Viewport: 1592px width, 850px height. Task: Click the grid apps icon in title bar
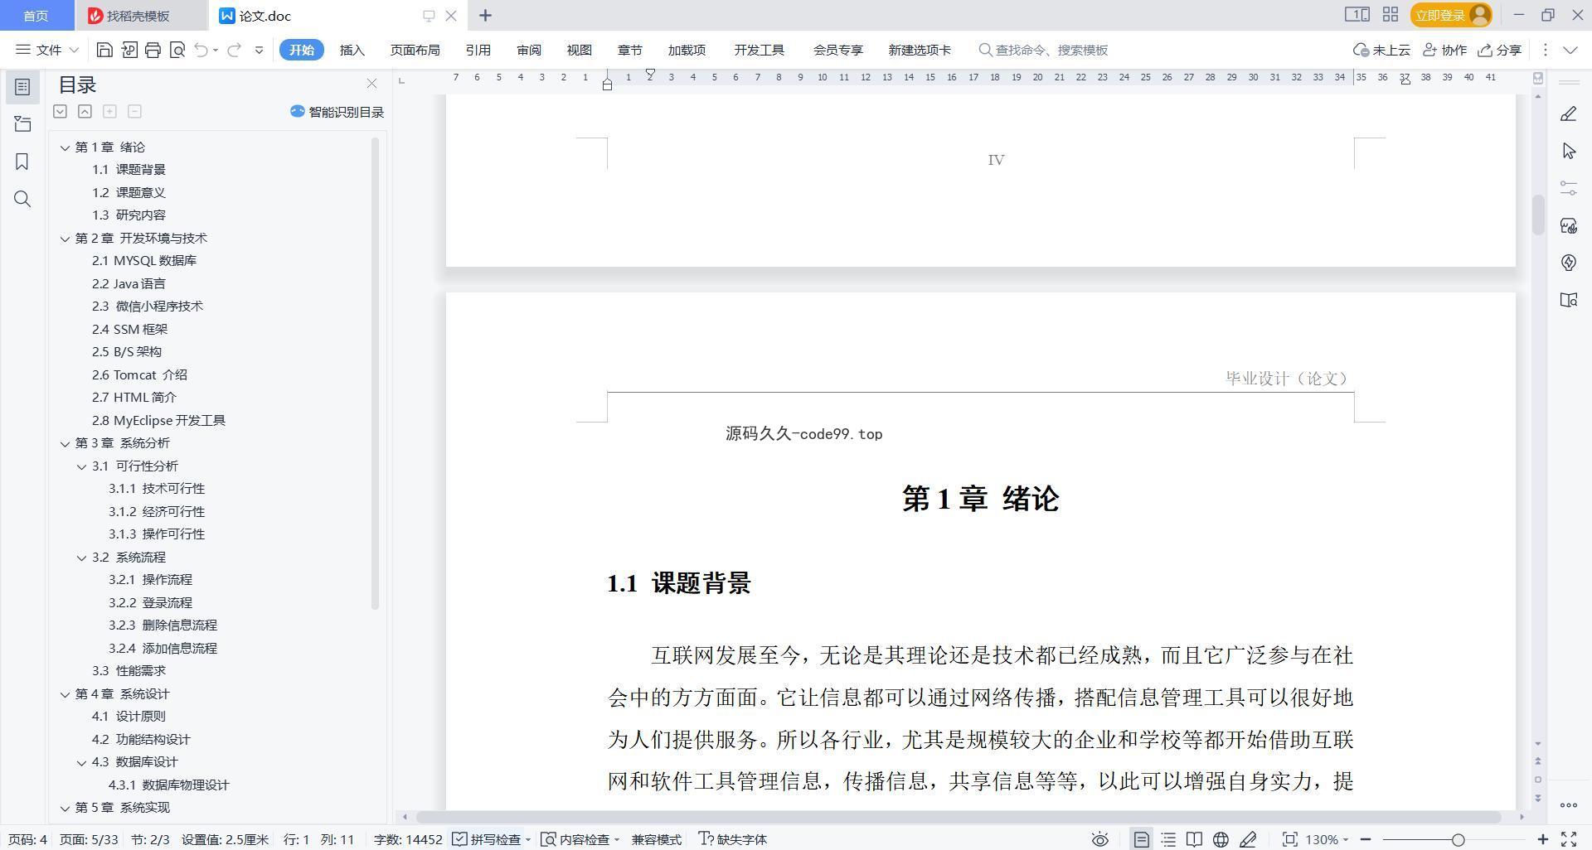(x=1391, y=15)
